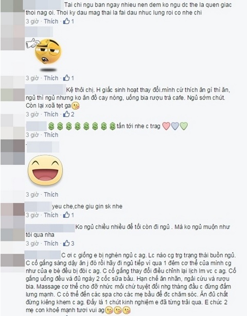Click the "3 giờ" timestamp of the first comment
247x316 pixels.
[x=32, y=21]
